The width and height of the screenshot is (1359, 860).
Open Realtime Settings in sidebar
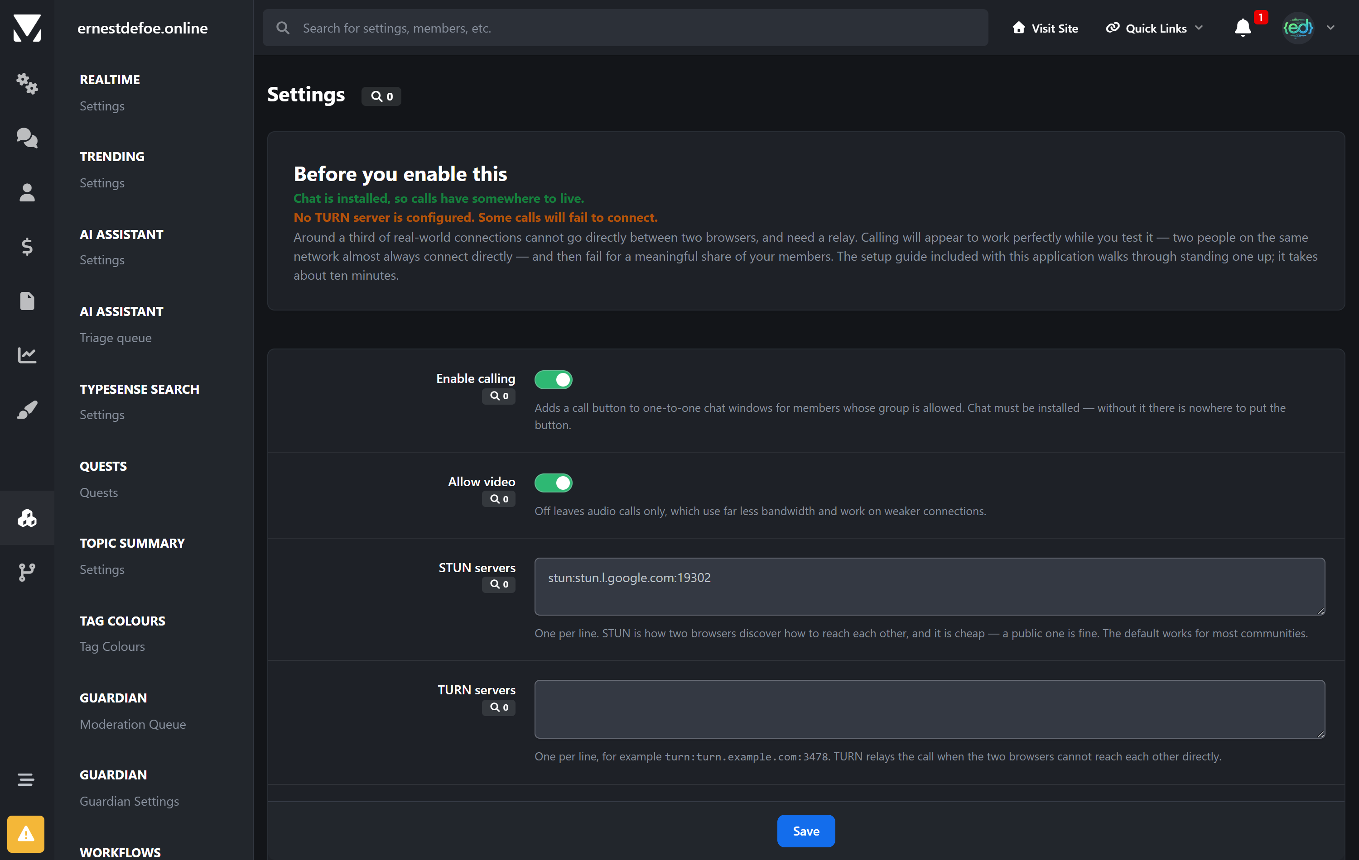click(x=102, y=106)
